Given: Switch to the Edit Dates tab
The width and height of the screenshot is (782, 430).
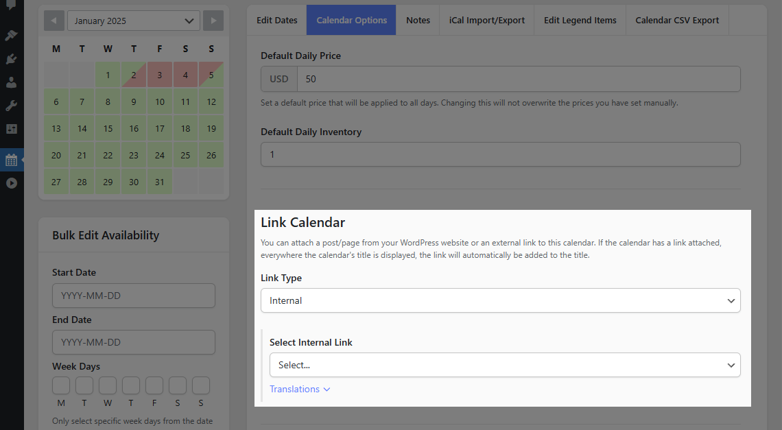Looking at the screenshot, I should click(277, 21).
